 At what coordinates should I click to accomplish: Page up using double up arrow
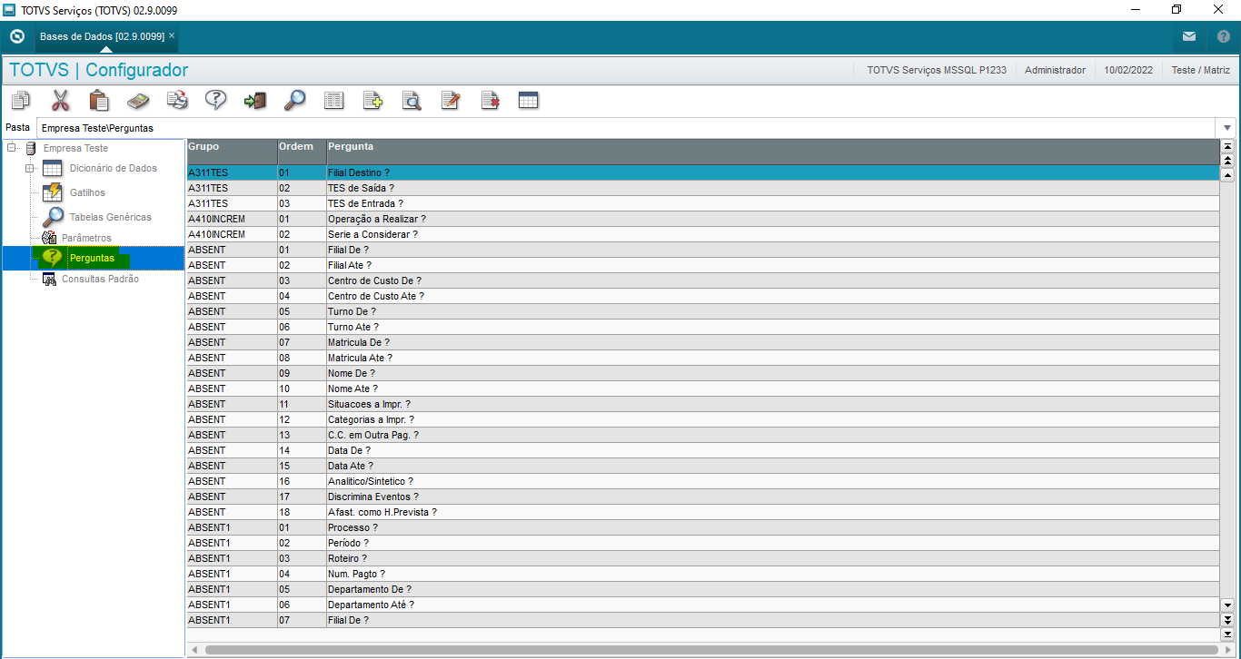[x=1228, y=161]
